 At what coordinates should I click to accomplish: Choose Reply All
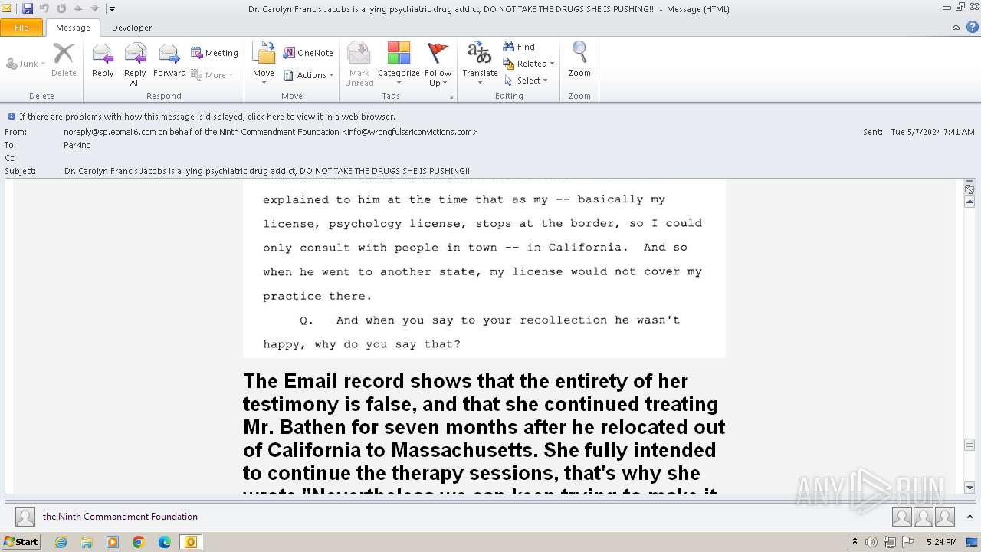135,64
